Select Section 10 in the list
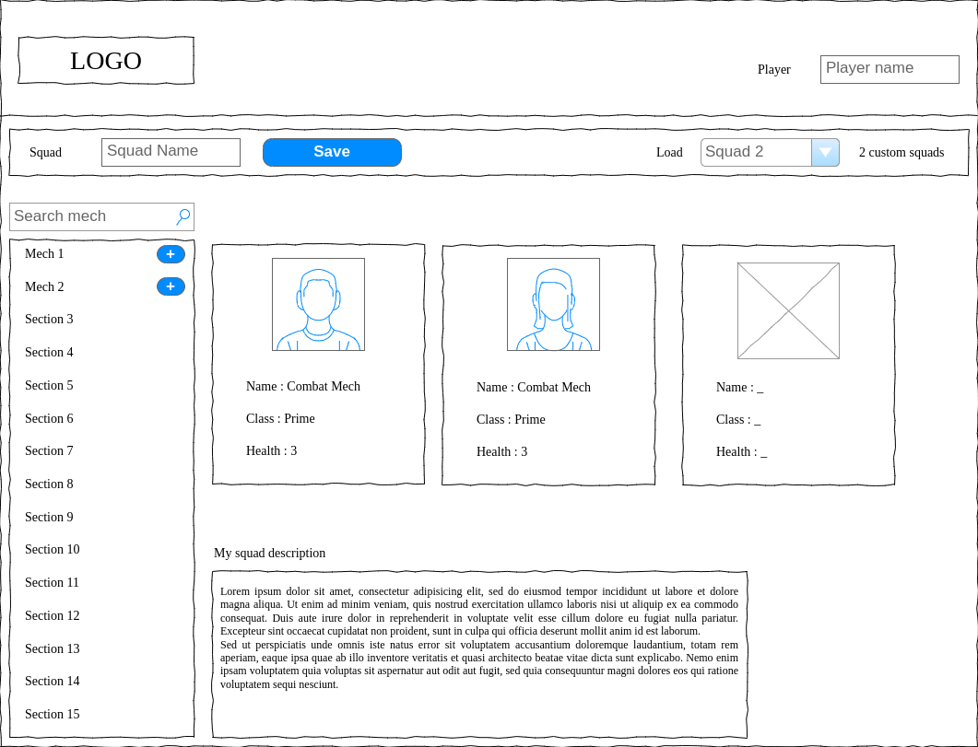This screenshot has height=747, width=978. 53,549
